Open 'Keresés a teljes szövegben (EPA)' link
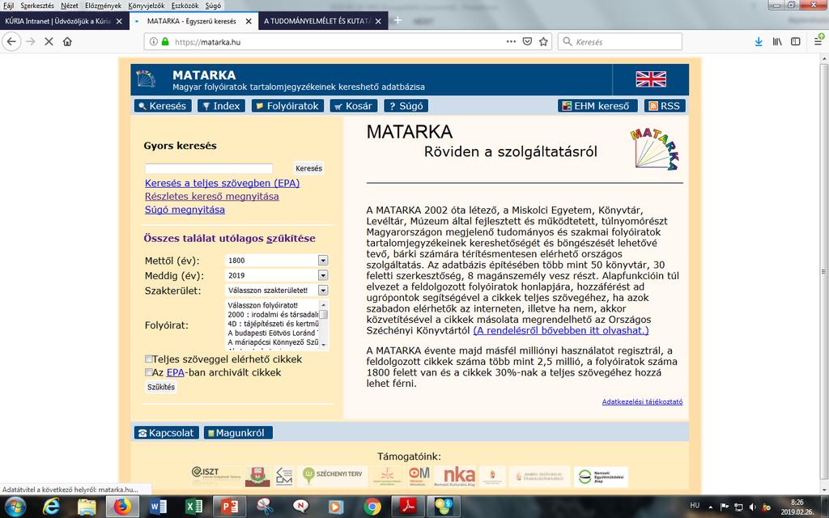The image size is (829, 518). [x=222, y=183]
